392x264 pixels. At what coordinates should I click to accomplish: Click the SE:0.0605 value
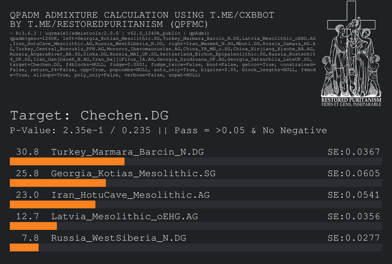tap(354, 173)
